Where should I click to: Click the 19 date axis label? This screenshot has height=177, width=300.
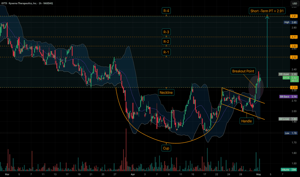79,174
